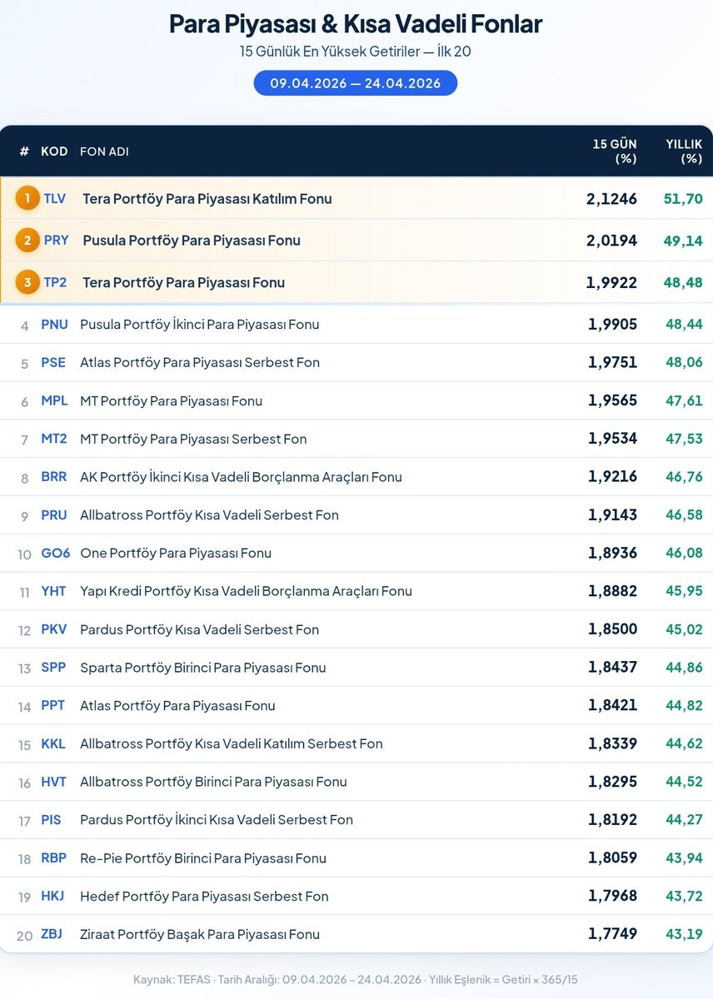Click fund code GO6
The image size is (713, 999).
pos(56,554)
